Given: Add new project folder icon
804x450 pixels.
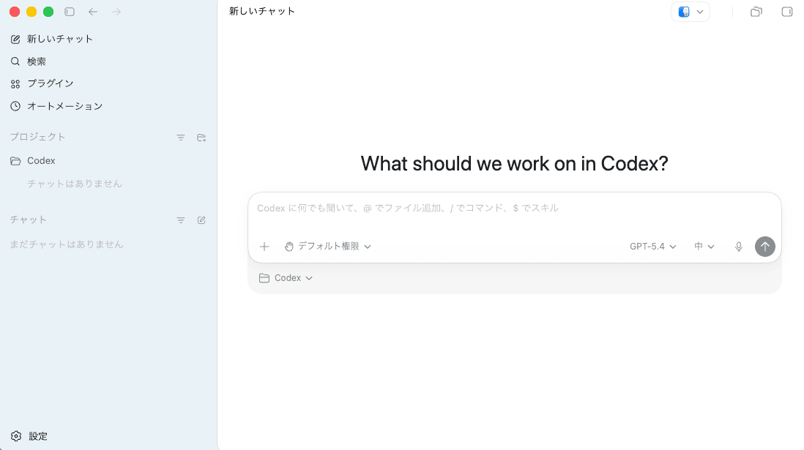Looking at the screenshot, I should (201, 138).
